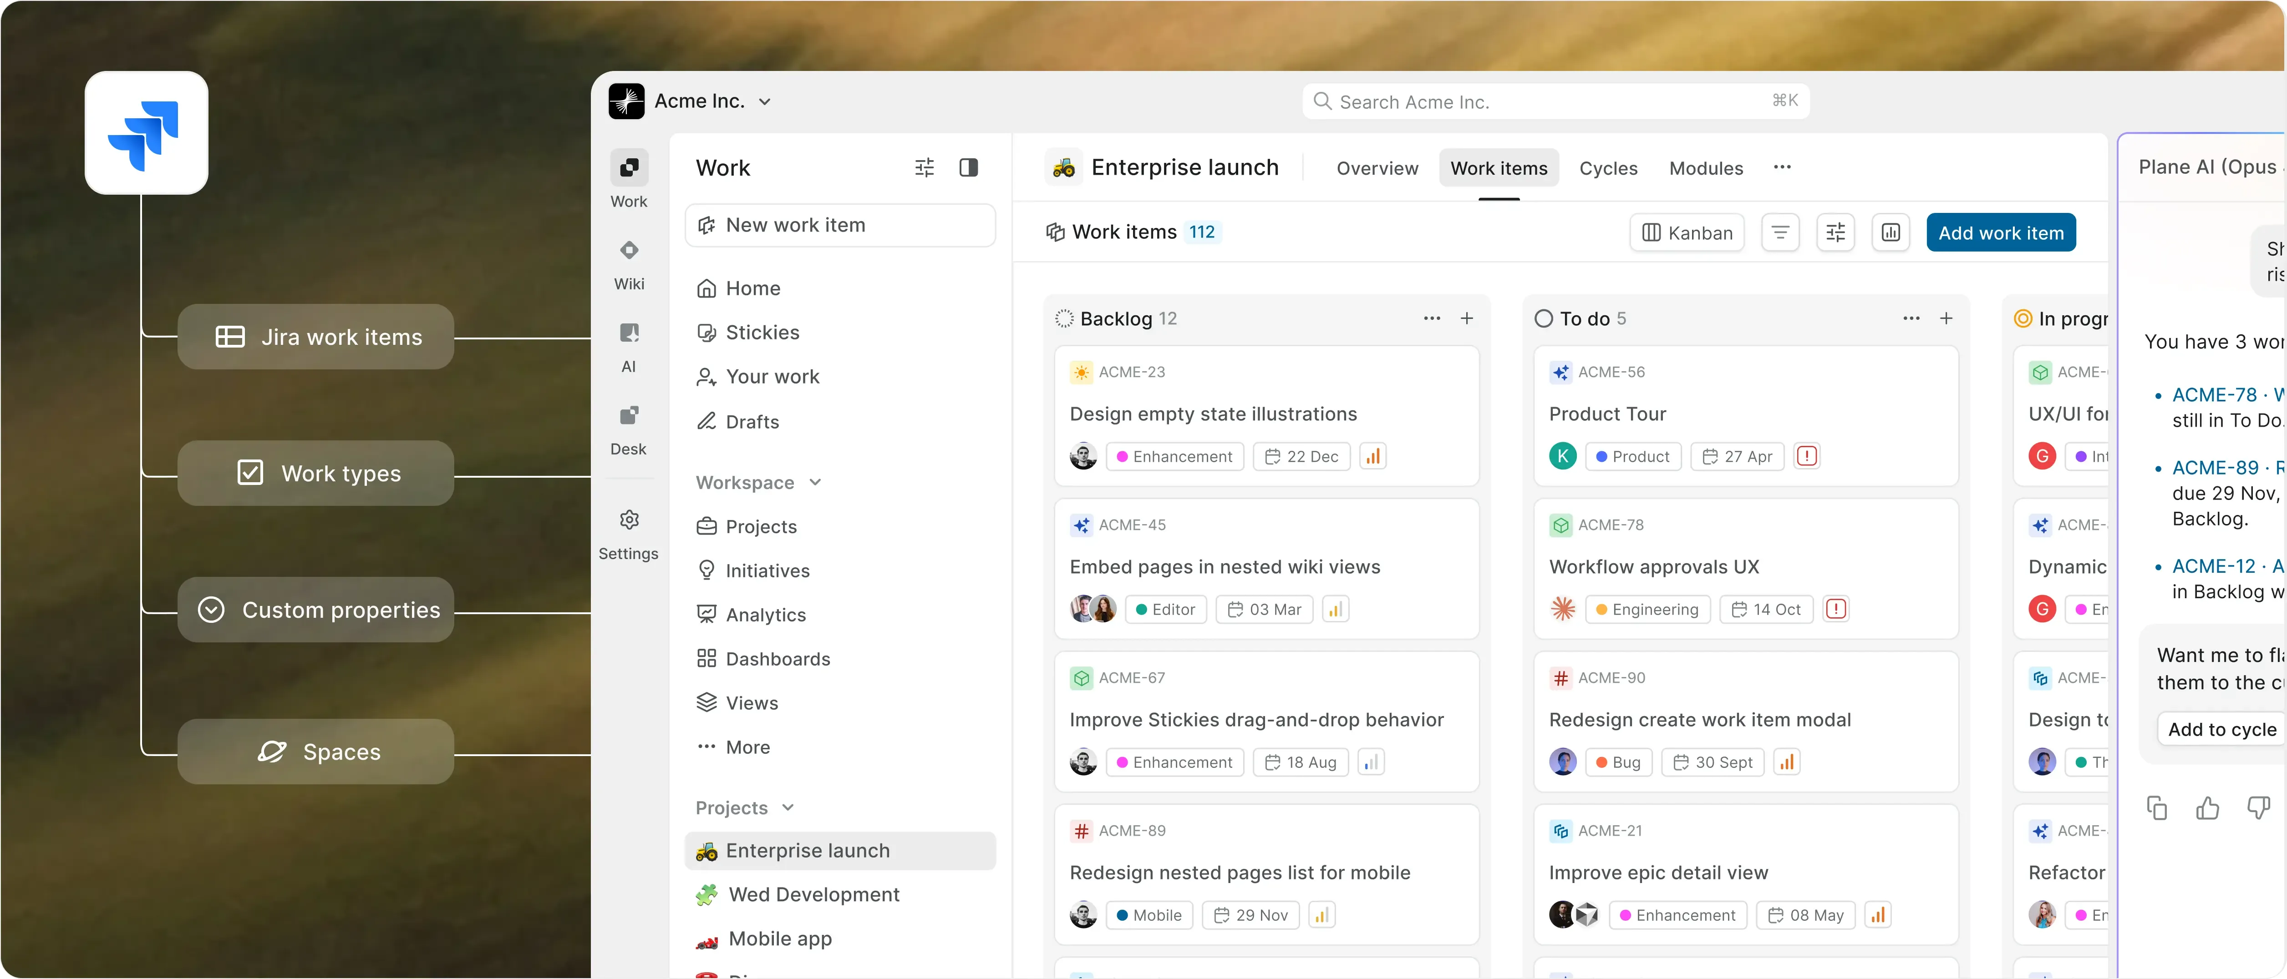
Task: Click the Search Acme Inc. field
Action: click(1555, 101)
